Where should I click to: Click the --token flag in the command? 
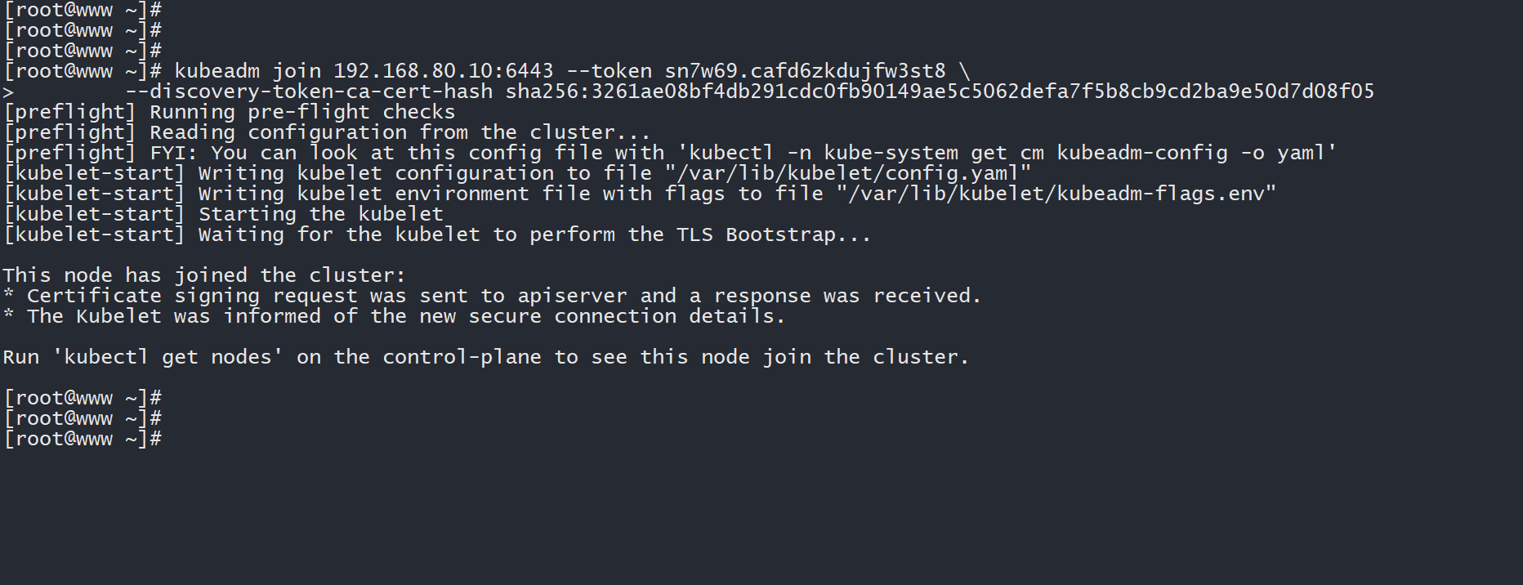609,71
